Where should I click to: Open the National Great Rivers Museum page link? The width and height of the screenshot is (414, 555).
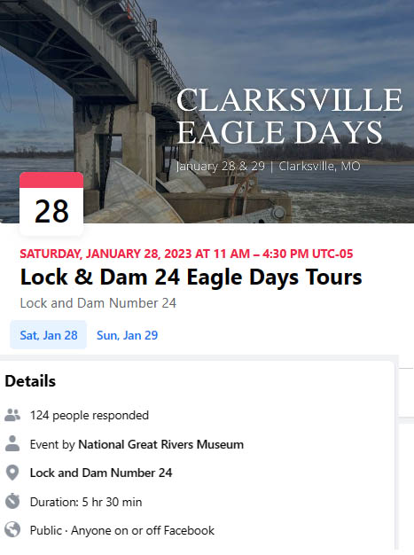click(x=161, y=444)
